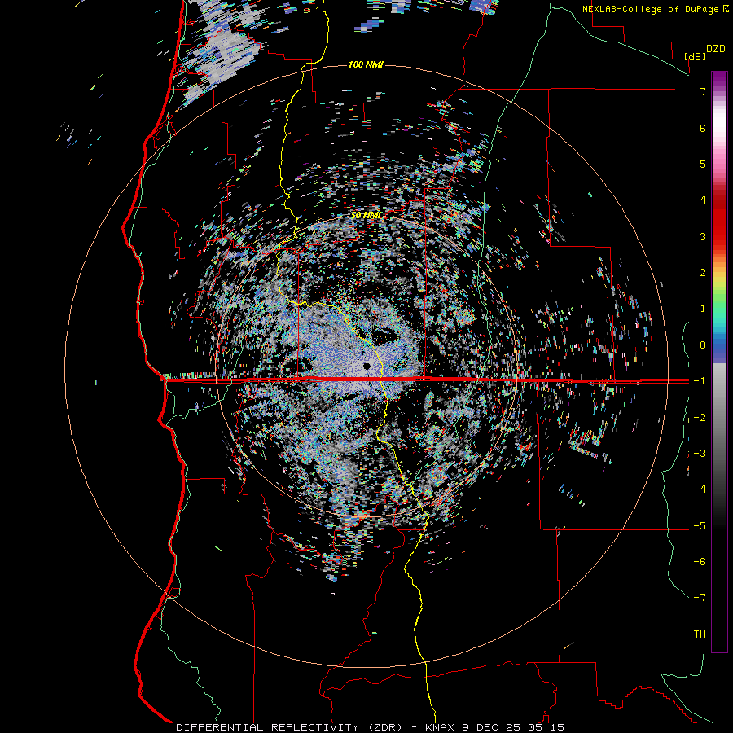Click the scale value 2
This screenshot has height=733, width=733.
click(x=703, y=273)
